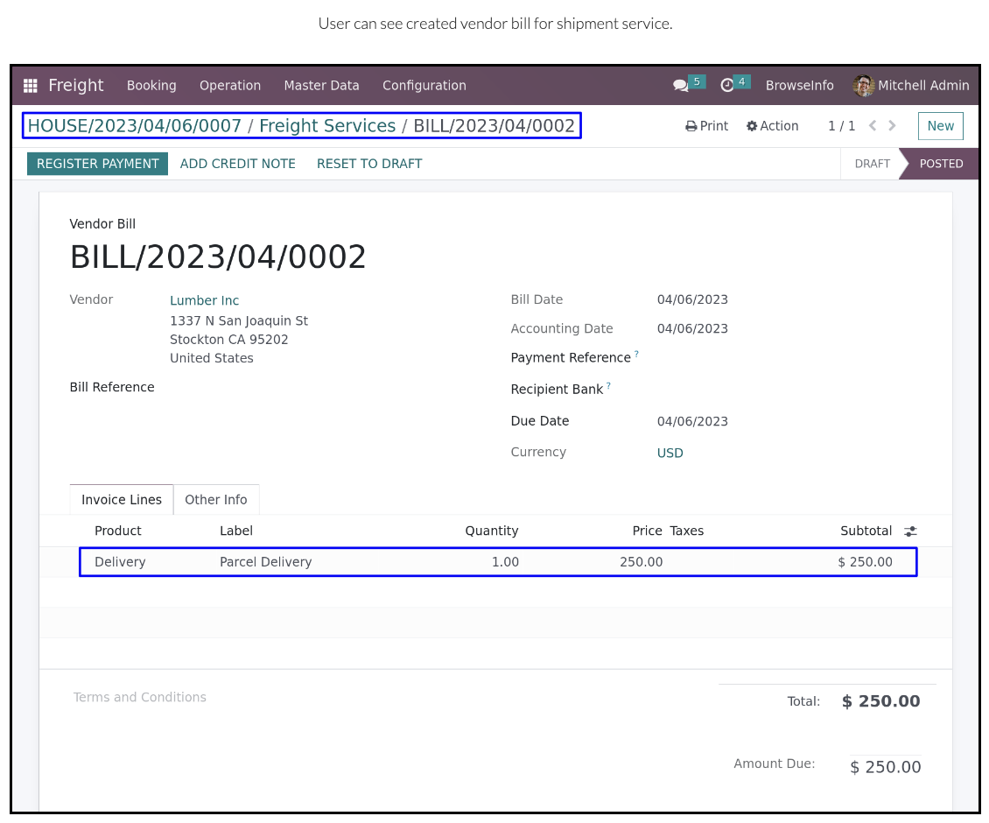
Task: Open the activities clock icon with 4 badge
Action: (727, 85)
